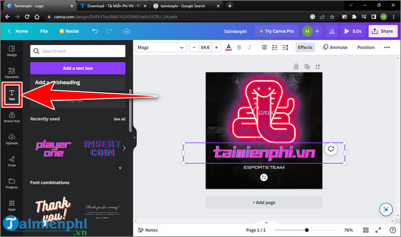The width and height of the screenshot is (401, 237).
Task: Open the Position panel
Action: coord(366,48)
